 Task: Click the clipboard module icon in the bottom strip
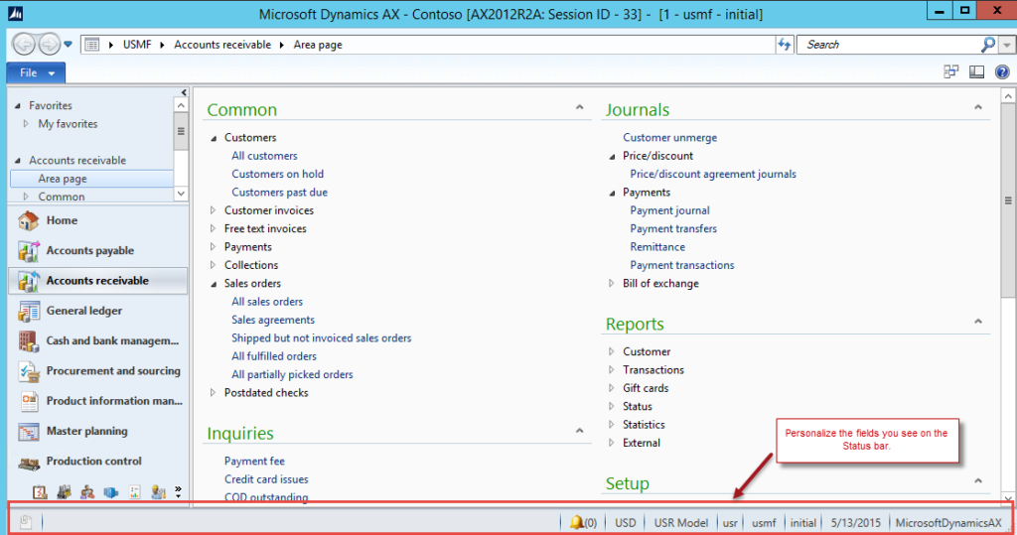coord(40,492)
